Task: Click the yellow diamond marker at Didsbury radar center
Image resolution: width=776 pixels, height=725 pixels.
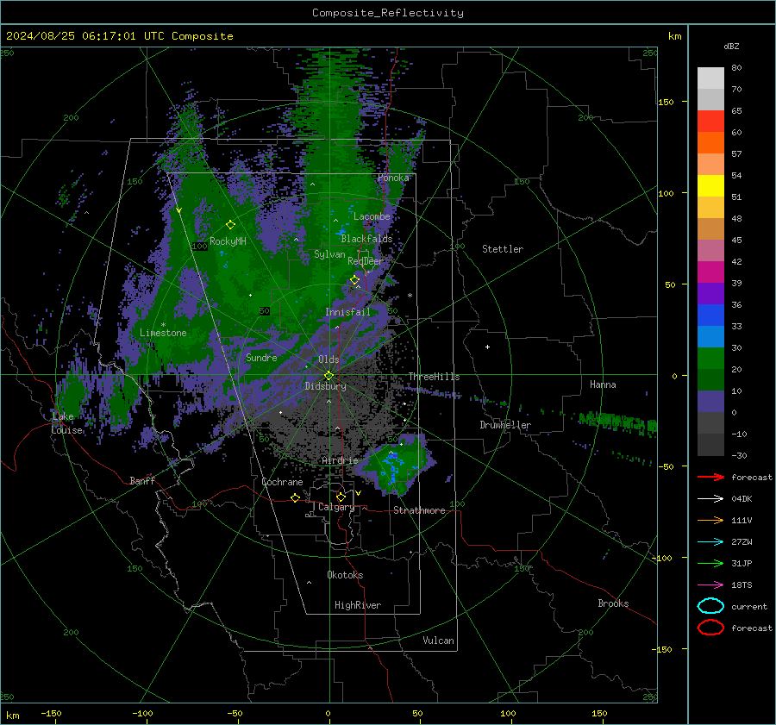Action: (329, 376)
